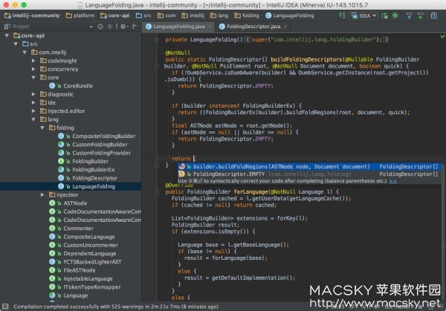Screen dimensions: 446x311
Task: Click the lang breadcrumb in navigation bar
Action: pyautogui.click(x=219, y=16)
